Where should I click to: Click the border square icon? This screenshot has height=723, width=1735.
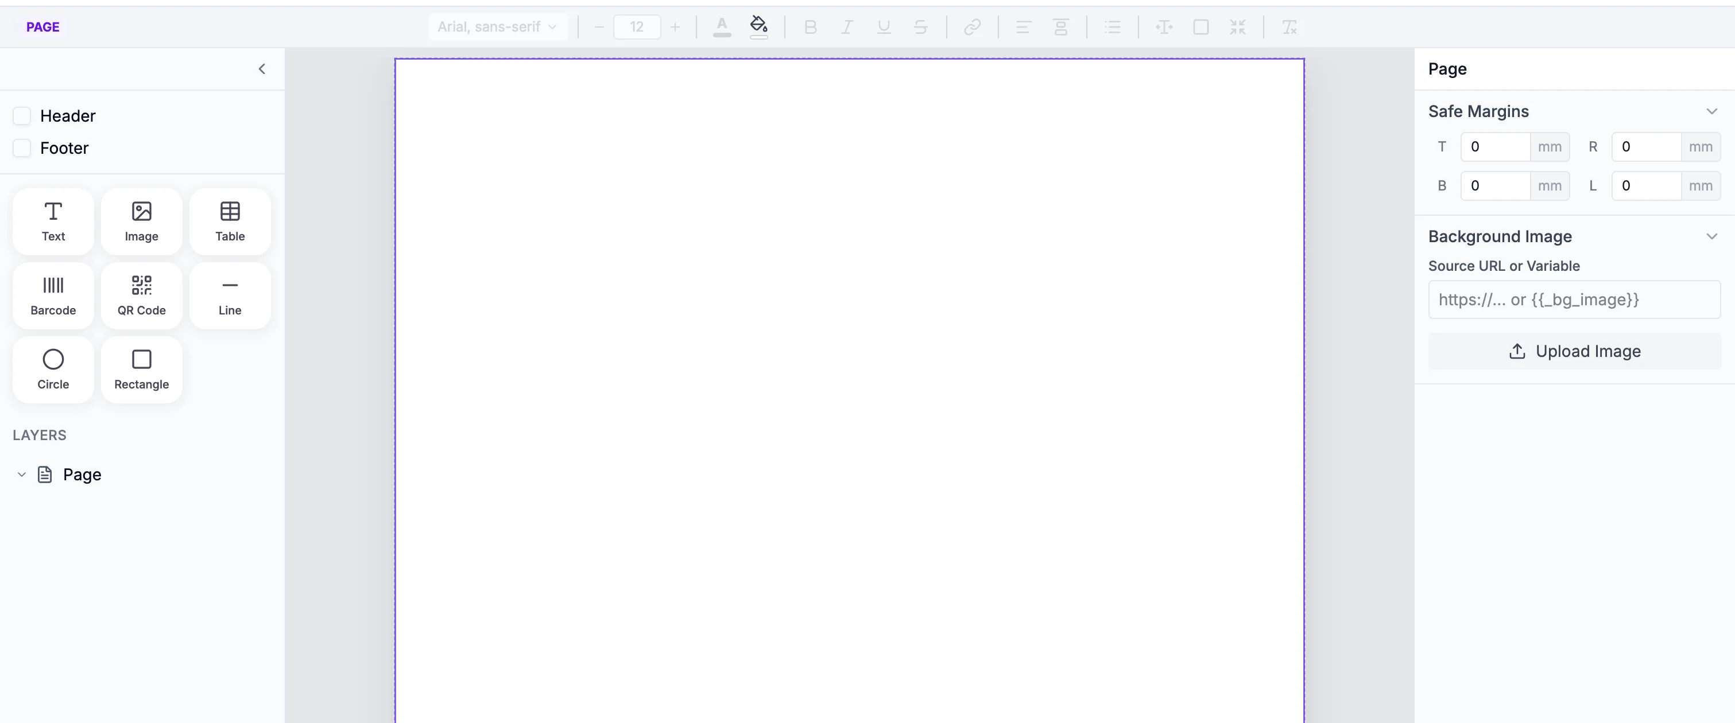(x=1201, y=27)
